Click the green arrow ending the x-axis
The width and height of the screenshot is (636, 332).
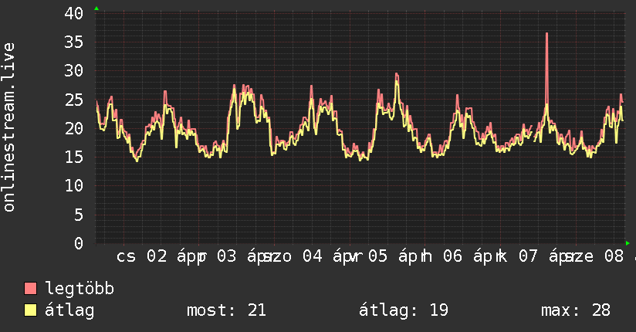[x=628, y=243]
